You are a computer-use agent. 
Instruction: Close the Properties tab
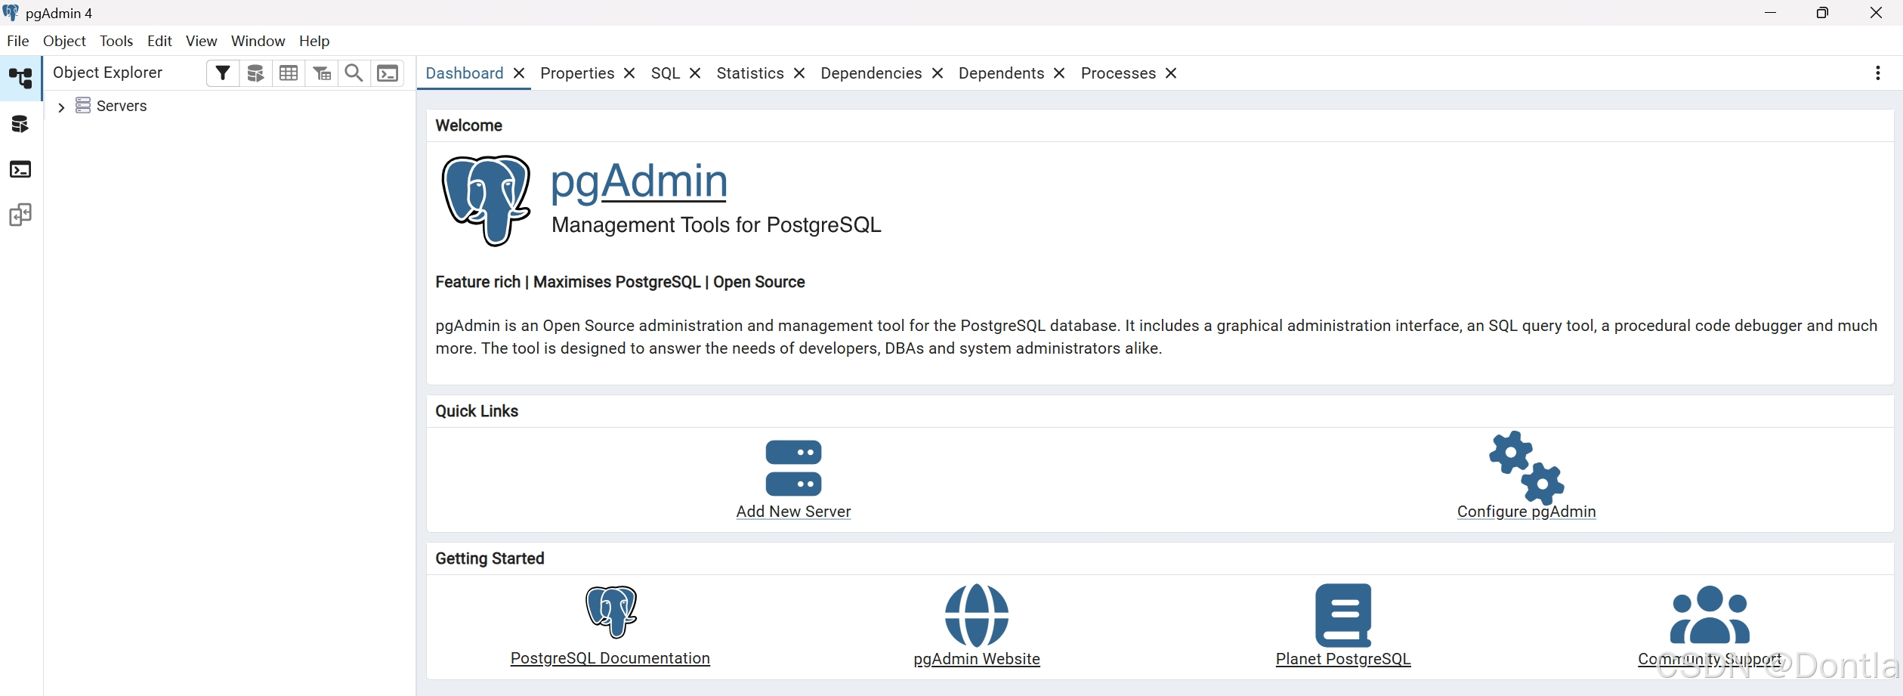629,73
